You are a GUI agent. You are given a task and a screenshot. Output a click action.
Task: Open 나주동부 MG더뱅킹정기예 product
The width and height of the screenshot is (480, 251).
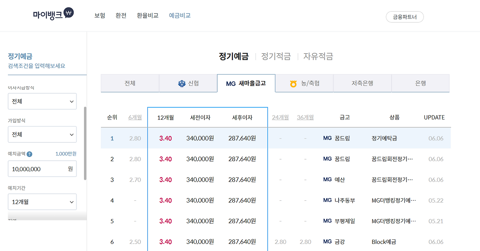pyautogui.click(x=394, y=200)
